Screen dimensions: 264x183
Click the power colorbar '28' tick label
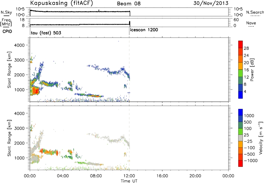pos(246,48)
